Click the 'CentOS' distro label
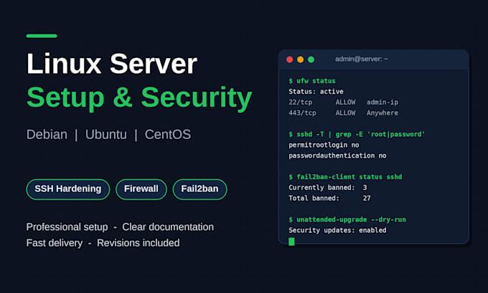 point(168,135)
